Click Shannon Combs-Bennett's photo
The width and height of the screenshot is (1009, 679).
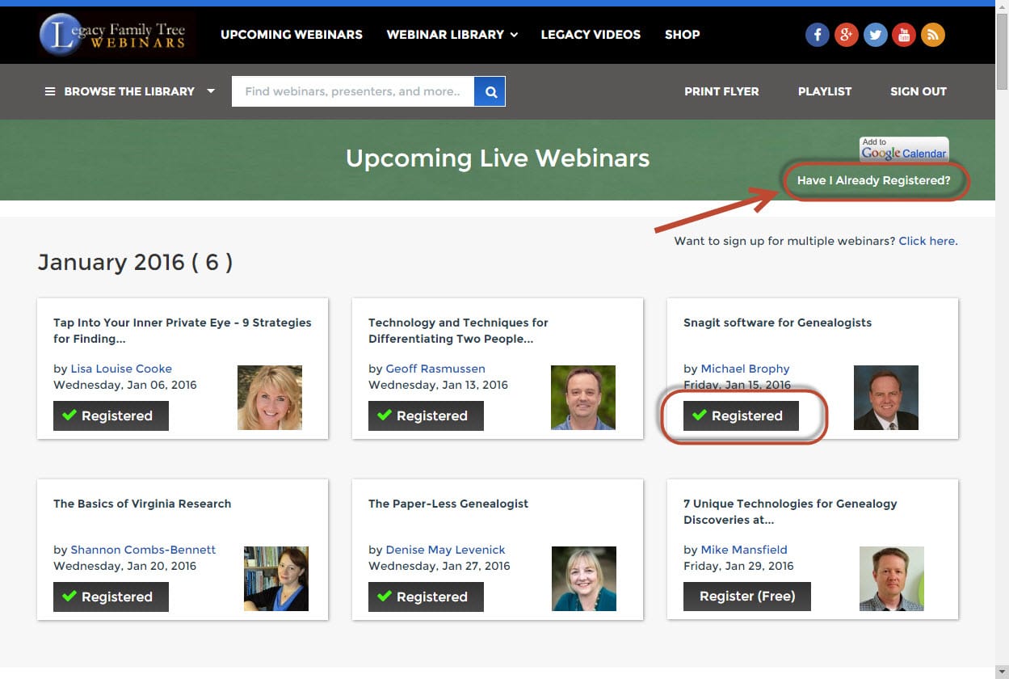[276, 579]
